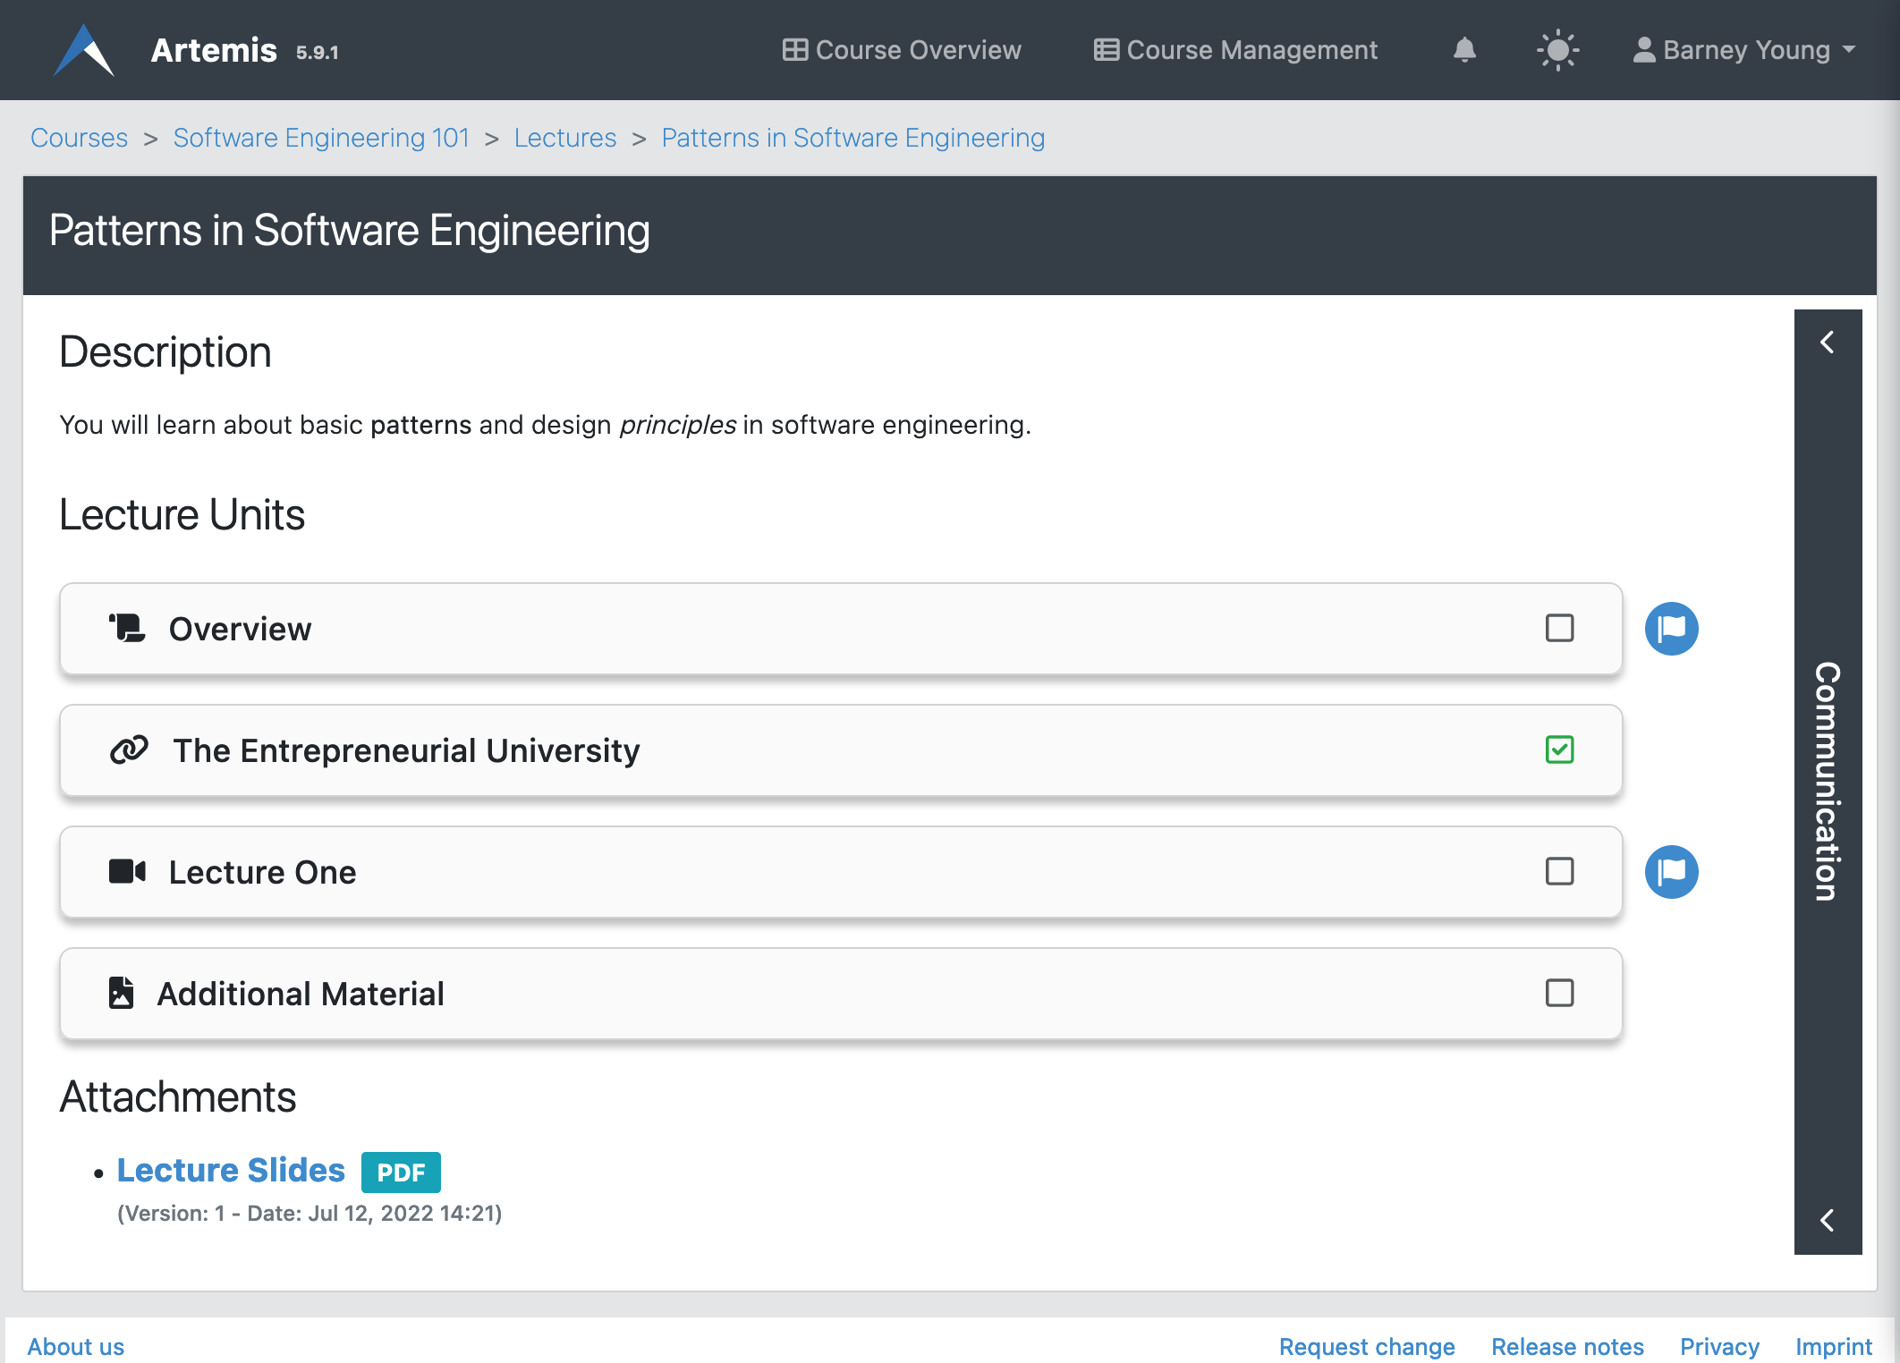Viewport: 1900px width, 1363px height.
Task: Click the video camera icon of Lecture One
Action: coord(127,871)
